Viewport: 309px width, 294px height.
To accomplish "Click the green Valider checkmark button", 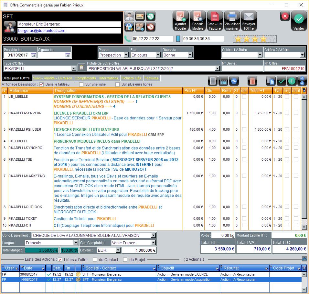I will point(299,21).
